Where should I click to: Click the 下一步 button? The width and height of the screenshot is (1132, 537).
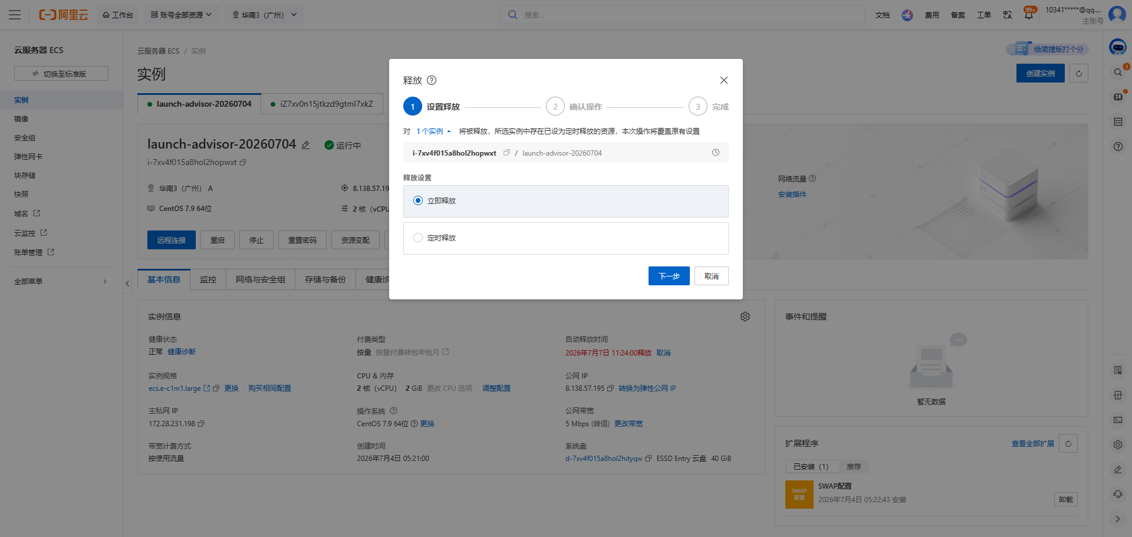[x=669, y=276]
